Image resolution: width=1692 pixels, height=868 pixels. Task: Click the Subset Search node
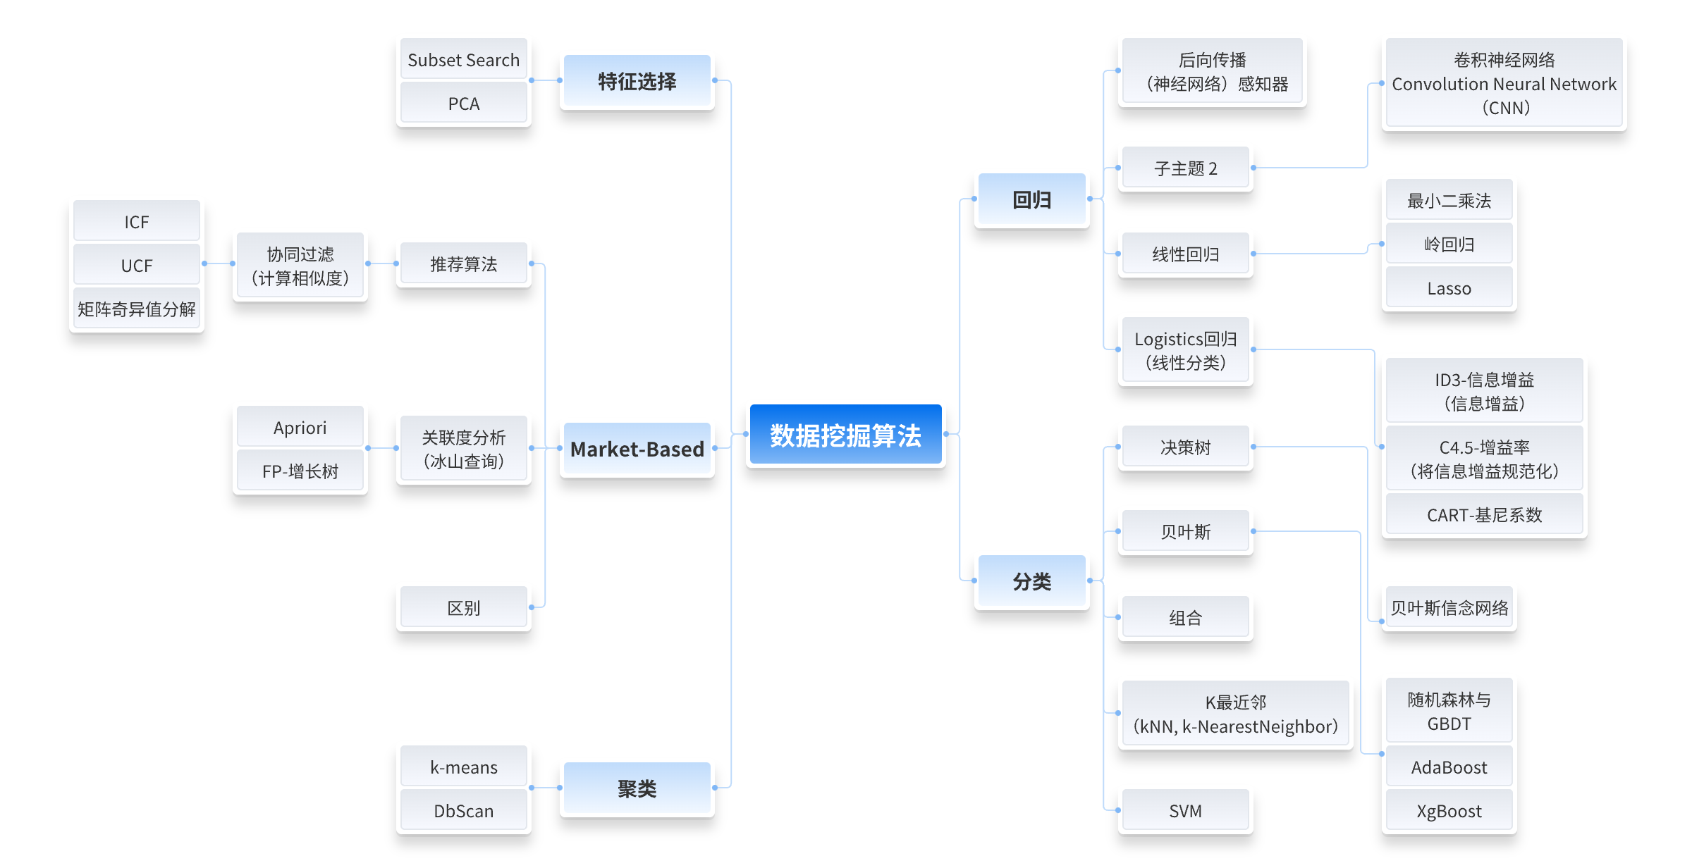tap(463, 60)
